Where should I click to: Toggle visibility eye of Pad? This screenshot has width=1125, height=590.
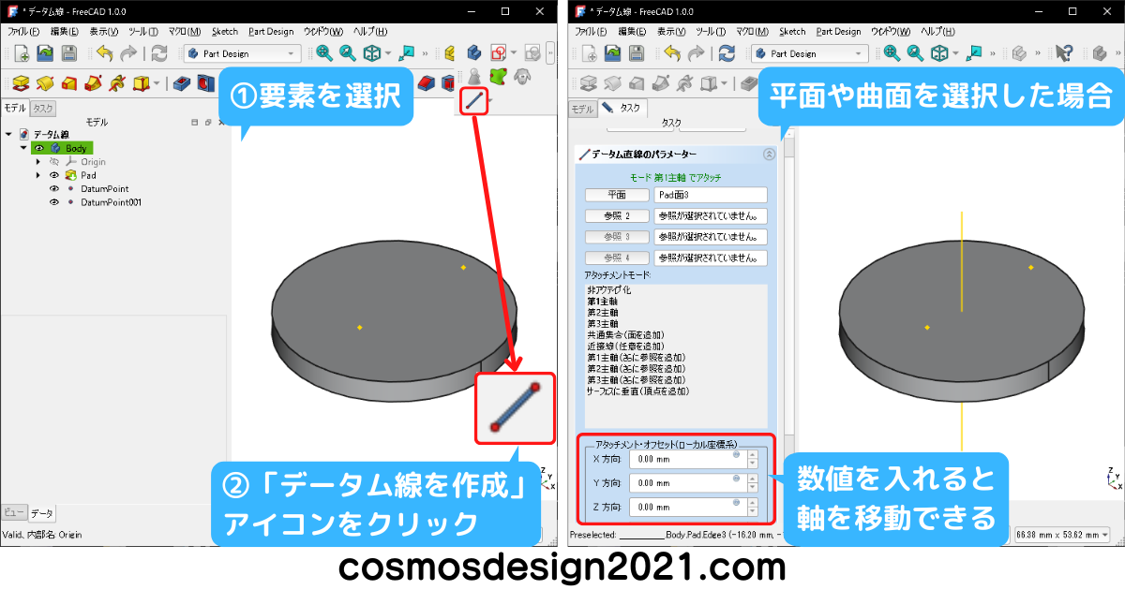coord(54,175)
